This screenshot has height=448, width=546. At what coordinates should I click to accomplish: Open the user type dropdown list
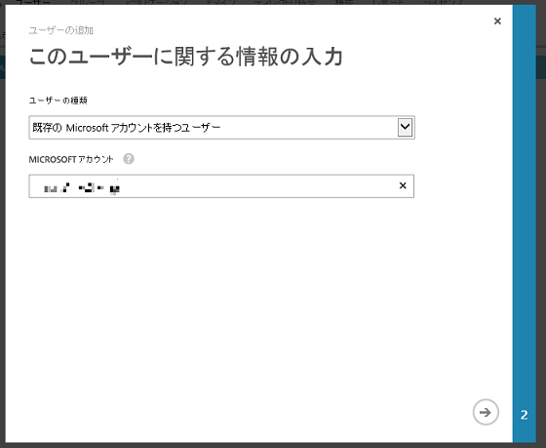[405, 127]
